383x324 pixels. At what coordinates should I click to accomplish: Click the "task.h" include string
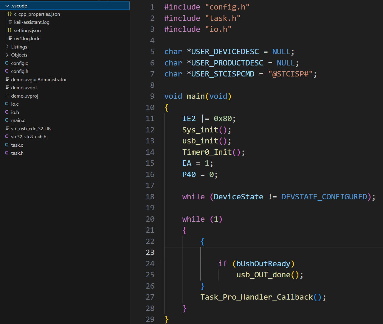click(x=223, y=18)
